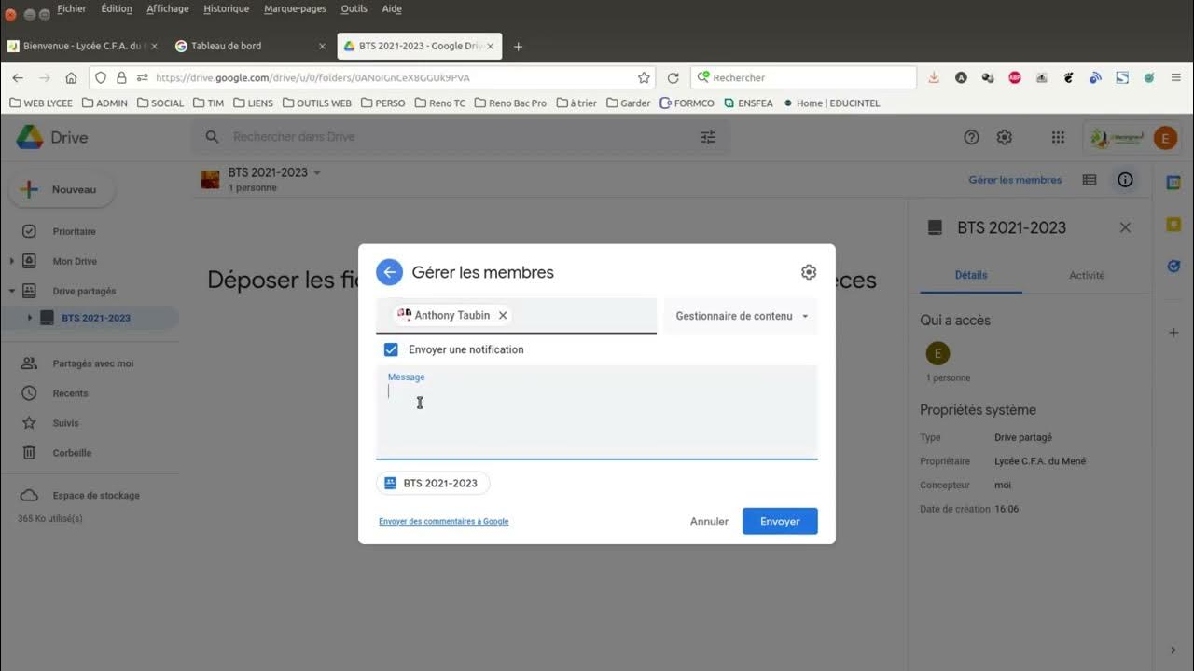Open Partagés avec moi in sidebar
1194x671 pixels.
[x=92, y=363]
